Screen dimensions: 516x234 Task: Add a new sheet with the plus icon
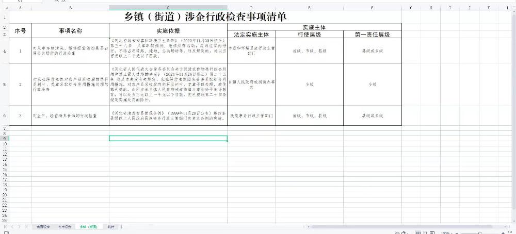click(x=122, y=227)
